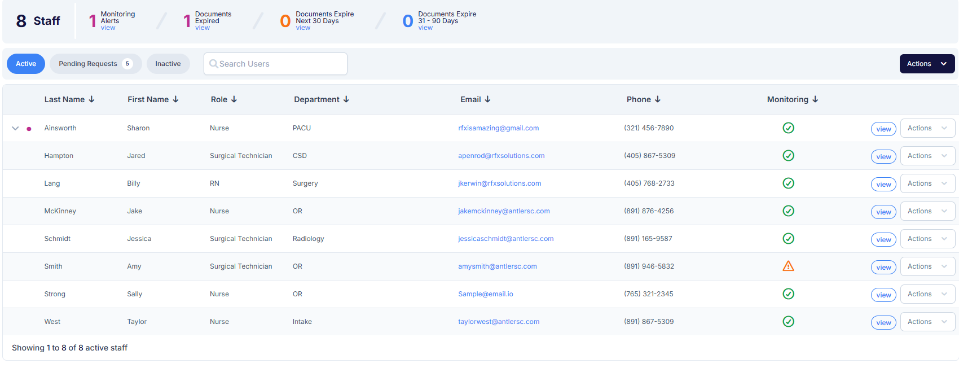Click last name McKinney
The height and width of the screenshot is (368, 959).
click(x=60, y=211)
